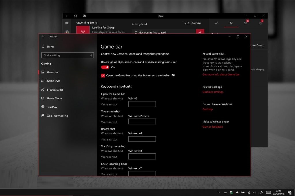
Task: Click the Xbox app refresh icon
Action: 75,16
